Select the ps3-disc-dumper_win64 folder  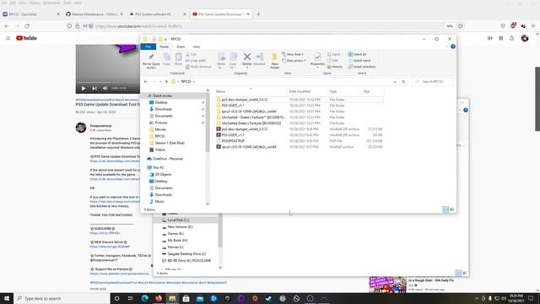[x=245, y=100]
